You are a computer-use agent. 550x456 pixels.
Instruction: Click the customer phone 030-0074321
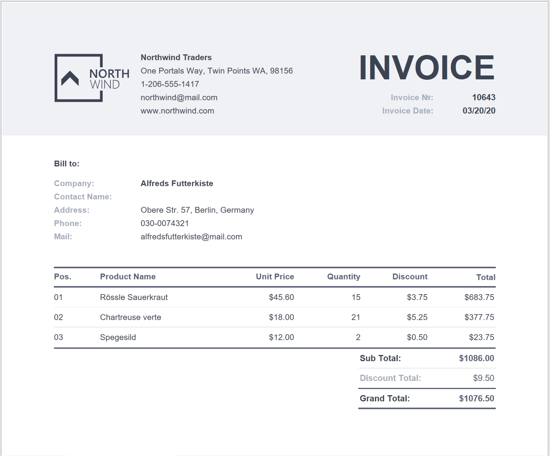[x=165, y=223]
